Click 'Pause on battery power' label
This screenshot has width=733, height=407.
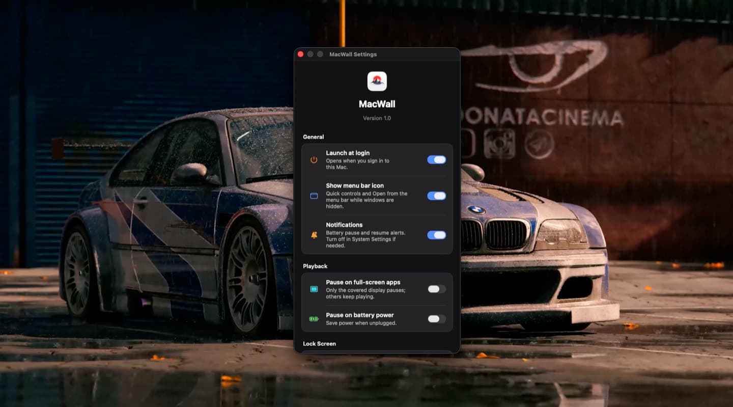point(360,315)
